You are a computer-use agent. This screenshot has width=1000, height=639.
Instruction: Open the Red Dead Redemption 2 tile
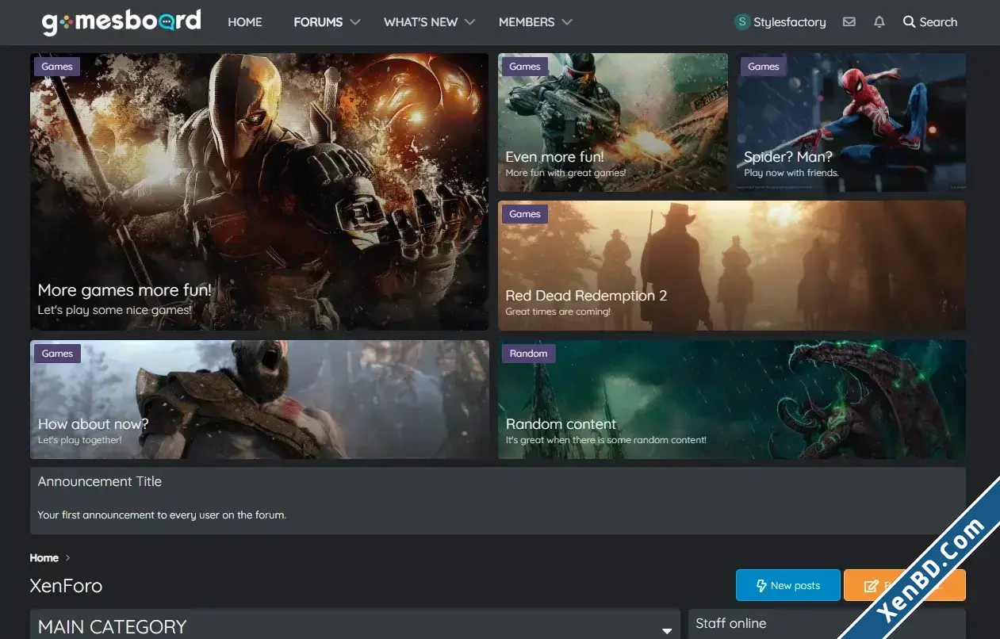click(x=732, y=266)
